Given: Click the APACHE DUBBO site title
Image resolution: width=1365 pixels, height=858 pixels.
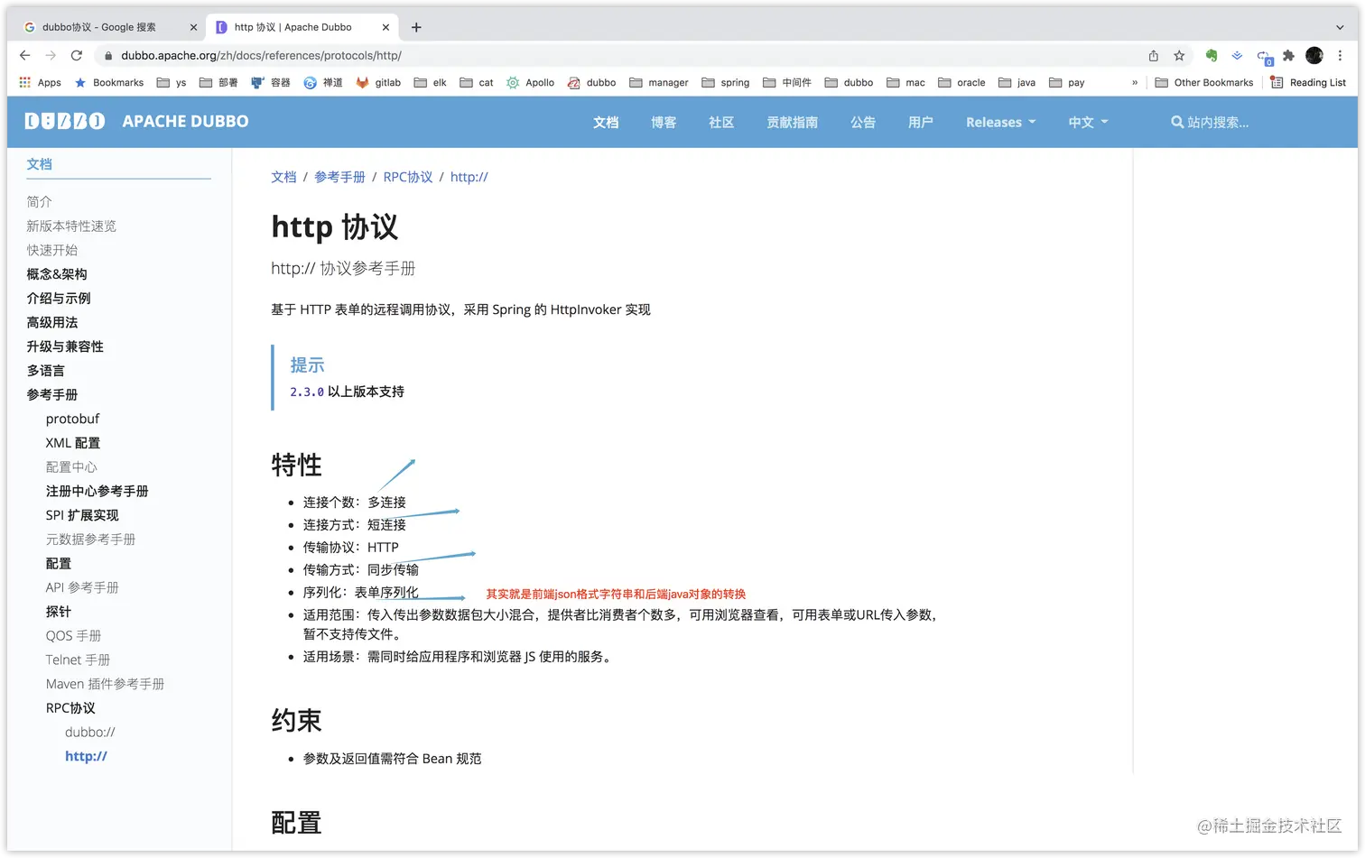Looking at the screenshot, I should click(x=185, y=121).
